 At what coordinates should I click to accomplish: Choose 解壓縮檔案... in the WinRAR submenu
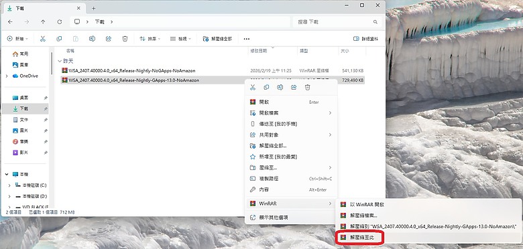428,216
